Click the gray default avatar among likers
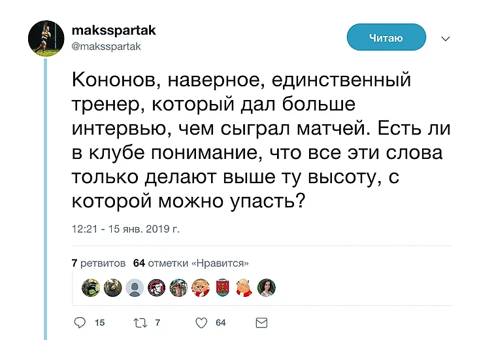Image resolution: width=477 pixels, height=340 pixels. (134, 288)
